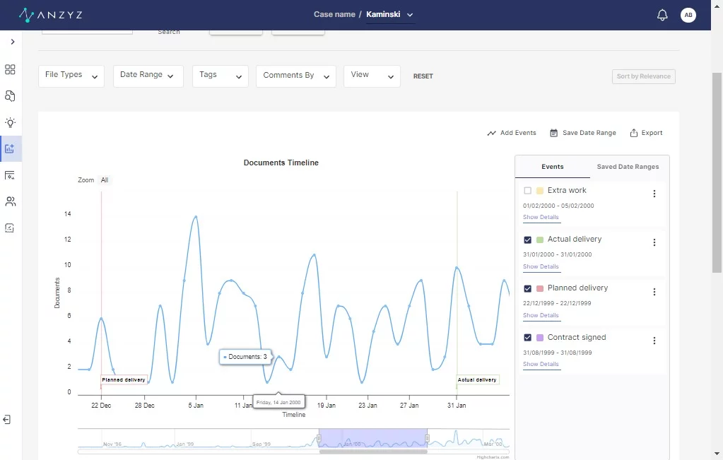723x460 pixels.
Task: Open the Kaminski case name dropdown
Action: 389,15
